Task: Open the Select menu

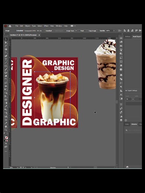Action: point(40,26)
